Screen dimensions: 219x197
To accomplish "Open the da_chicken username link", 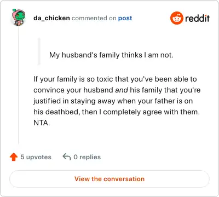I will click(51, 18).
